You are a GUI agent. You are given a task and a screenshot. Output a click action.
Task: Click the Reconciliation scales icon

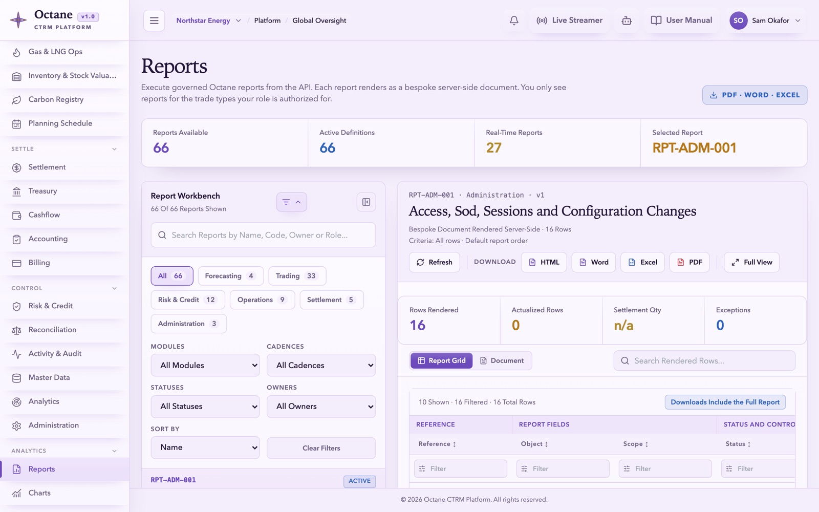coord(16,330)
